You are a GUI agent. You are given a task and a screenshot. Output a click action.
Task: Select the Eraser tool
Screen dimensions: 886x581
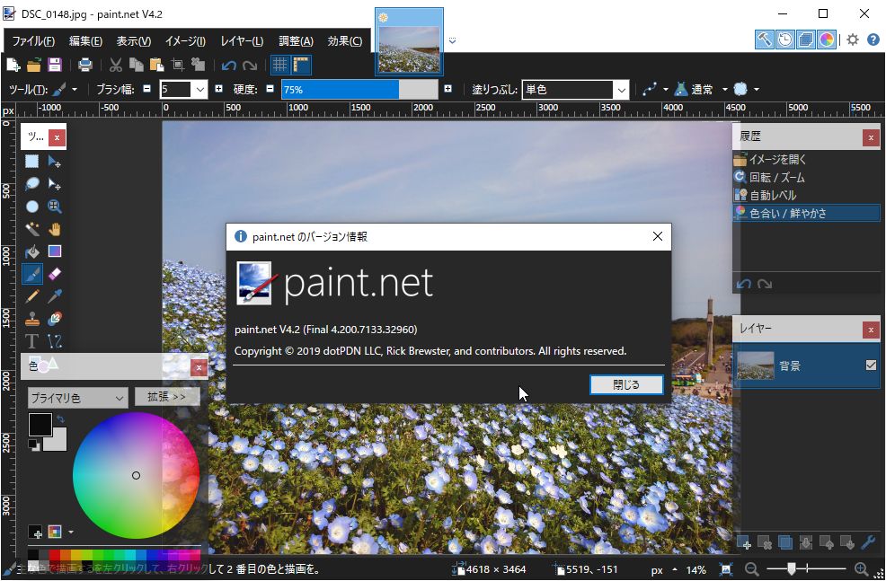click(x=55, y=273)
